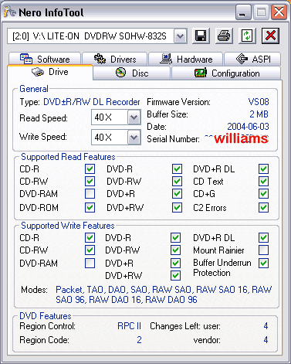Save drive info with the floppy disk icon

[x=201, y=36]
